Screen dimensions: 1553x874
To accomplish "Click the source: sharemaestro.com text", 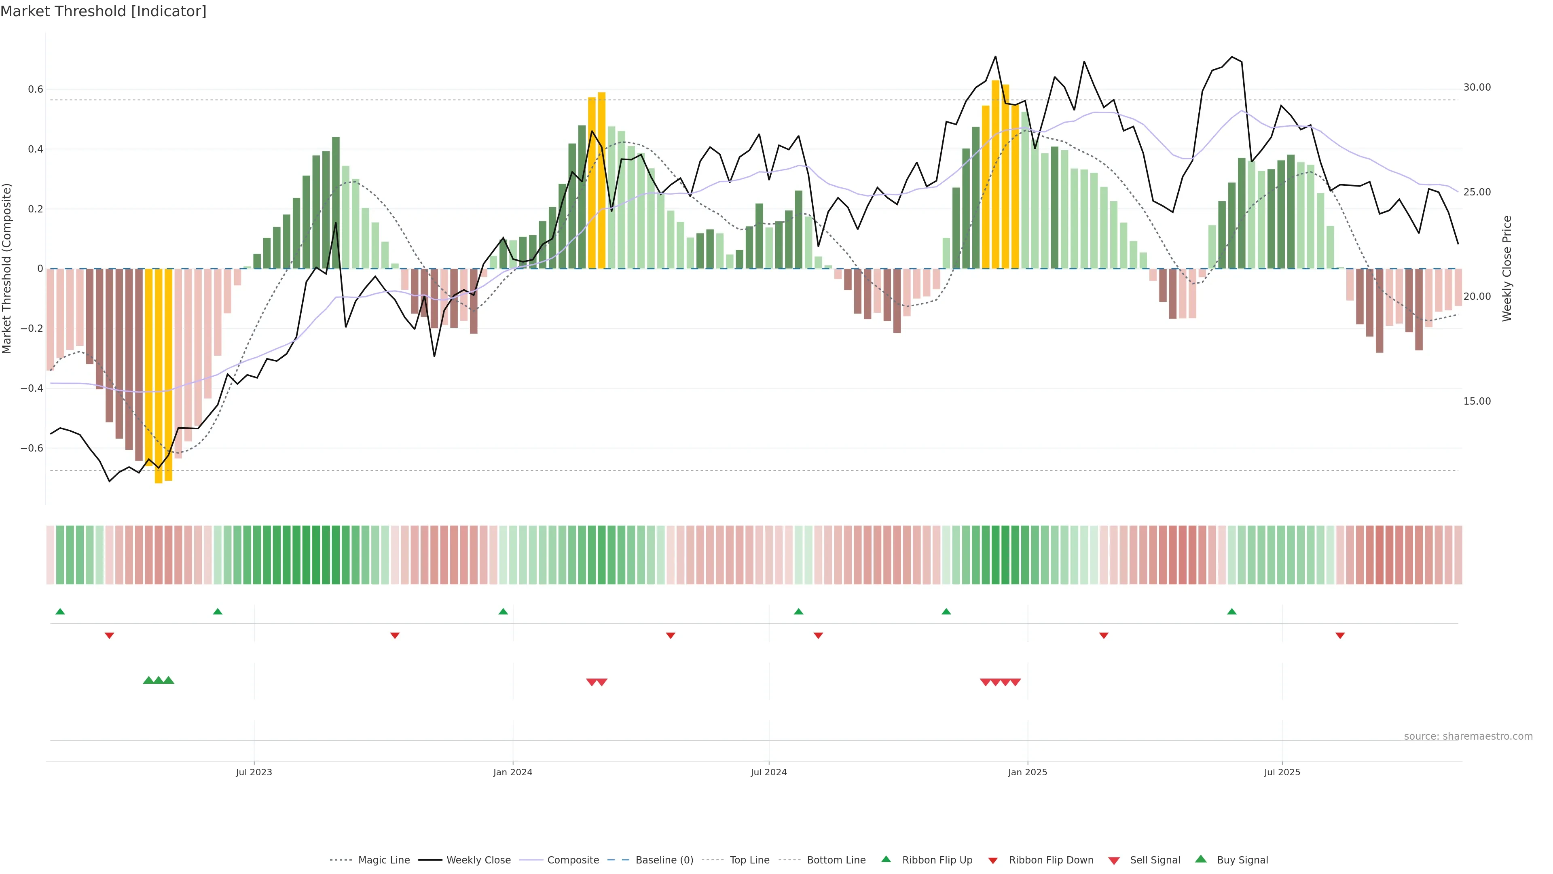I will [1468, 736].
